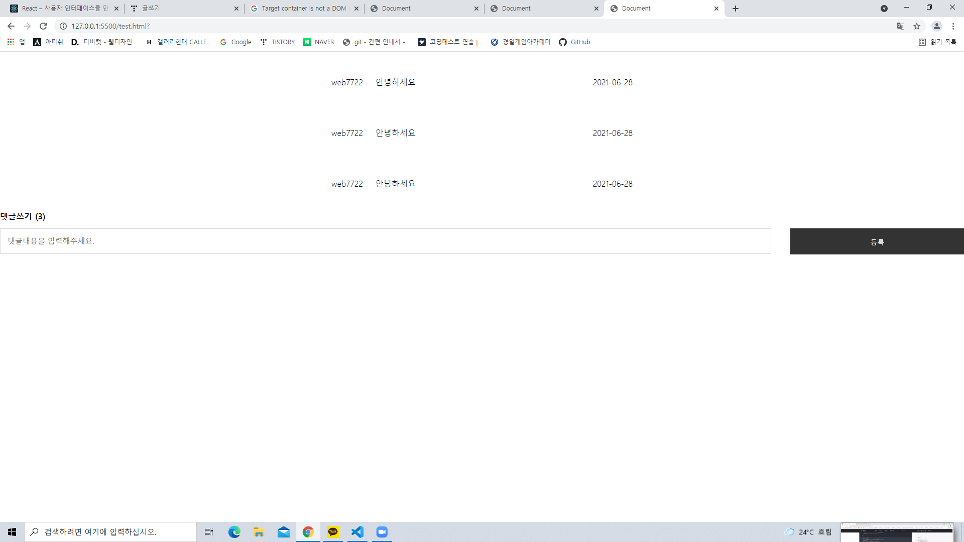Click the browser reload icon
The image size is (964, 542).
pos(43,26)
